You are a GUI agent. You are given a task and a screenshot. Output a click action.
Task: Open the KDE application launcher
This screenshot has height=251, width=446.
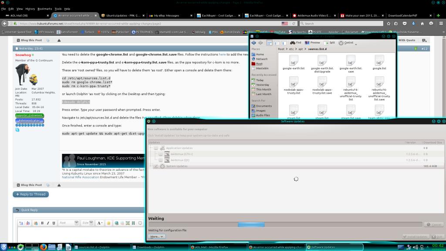tap(4, 247)
